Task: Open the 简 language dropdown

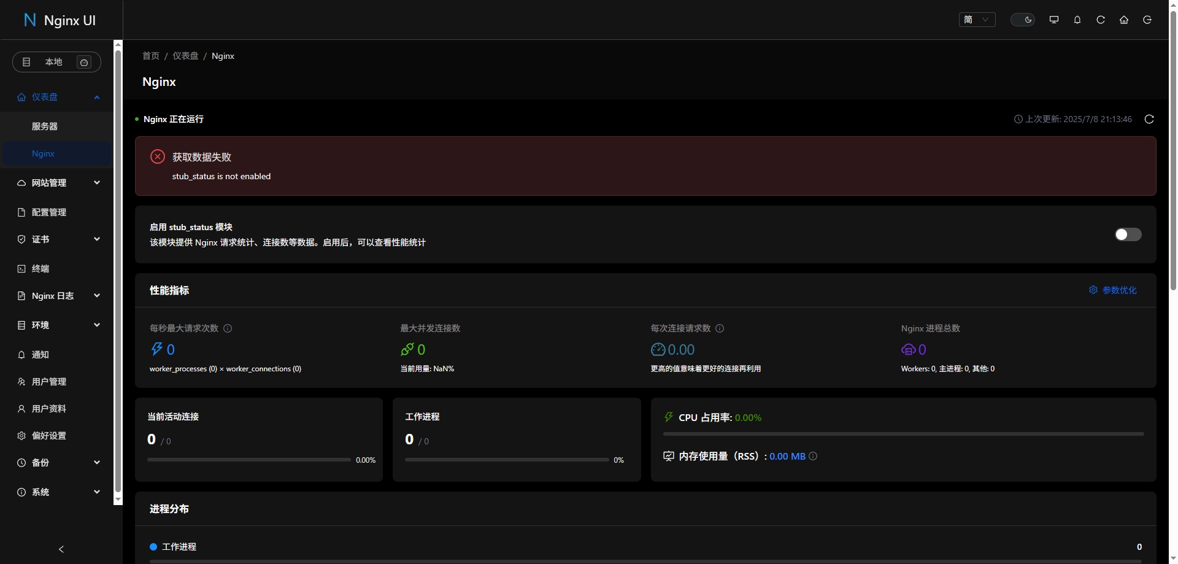Action: (x=977, y=20)
